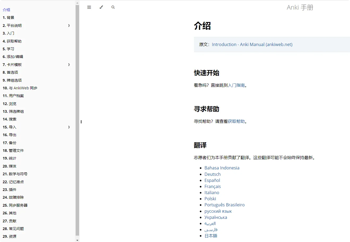350x242 pixels.
Task: Go to chapter 8. 首选项
Action: click(x=10, y=72)
